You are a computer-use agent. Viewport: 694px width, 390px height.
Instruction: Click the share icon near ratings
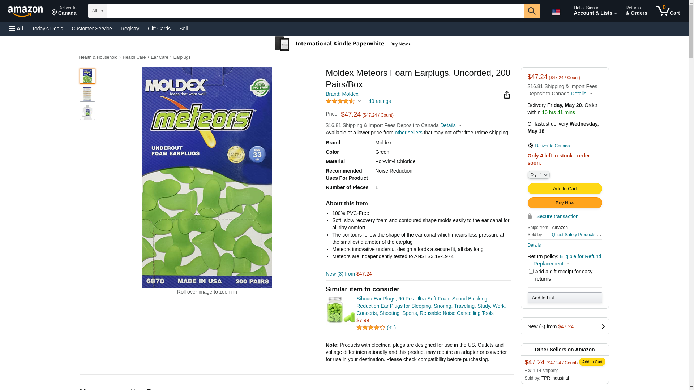click(507, 95)
